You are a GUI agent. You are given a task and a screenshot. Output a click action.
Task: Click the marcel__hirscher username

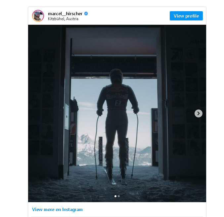tap(65, 14)
